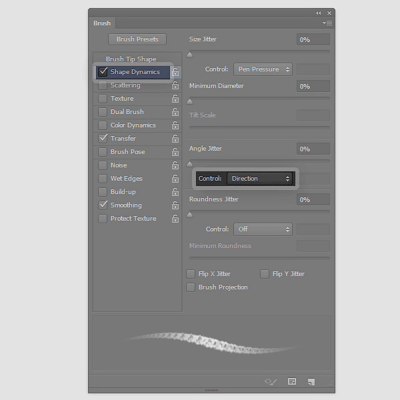400x400 pixels.
Task: Toggle the lock icon for Noise
Action: click(175, 165)
